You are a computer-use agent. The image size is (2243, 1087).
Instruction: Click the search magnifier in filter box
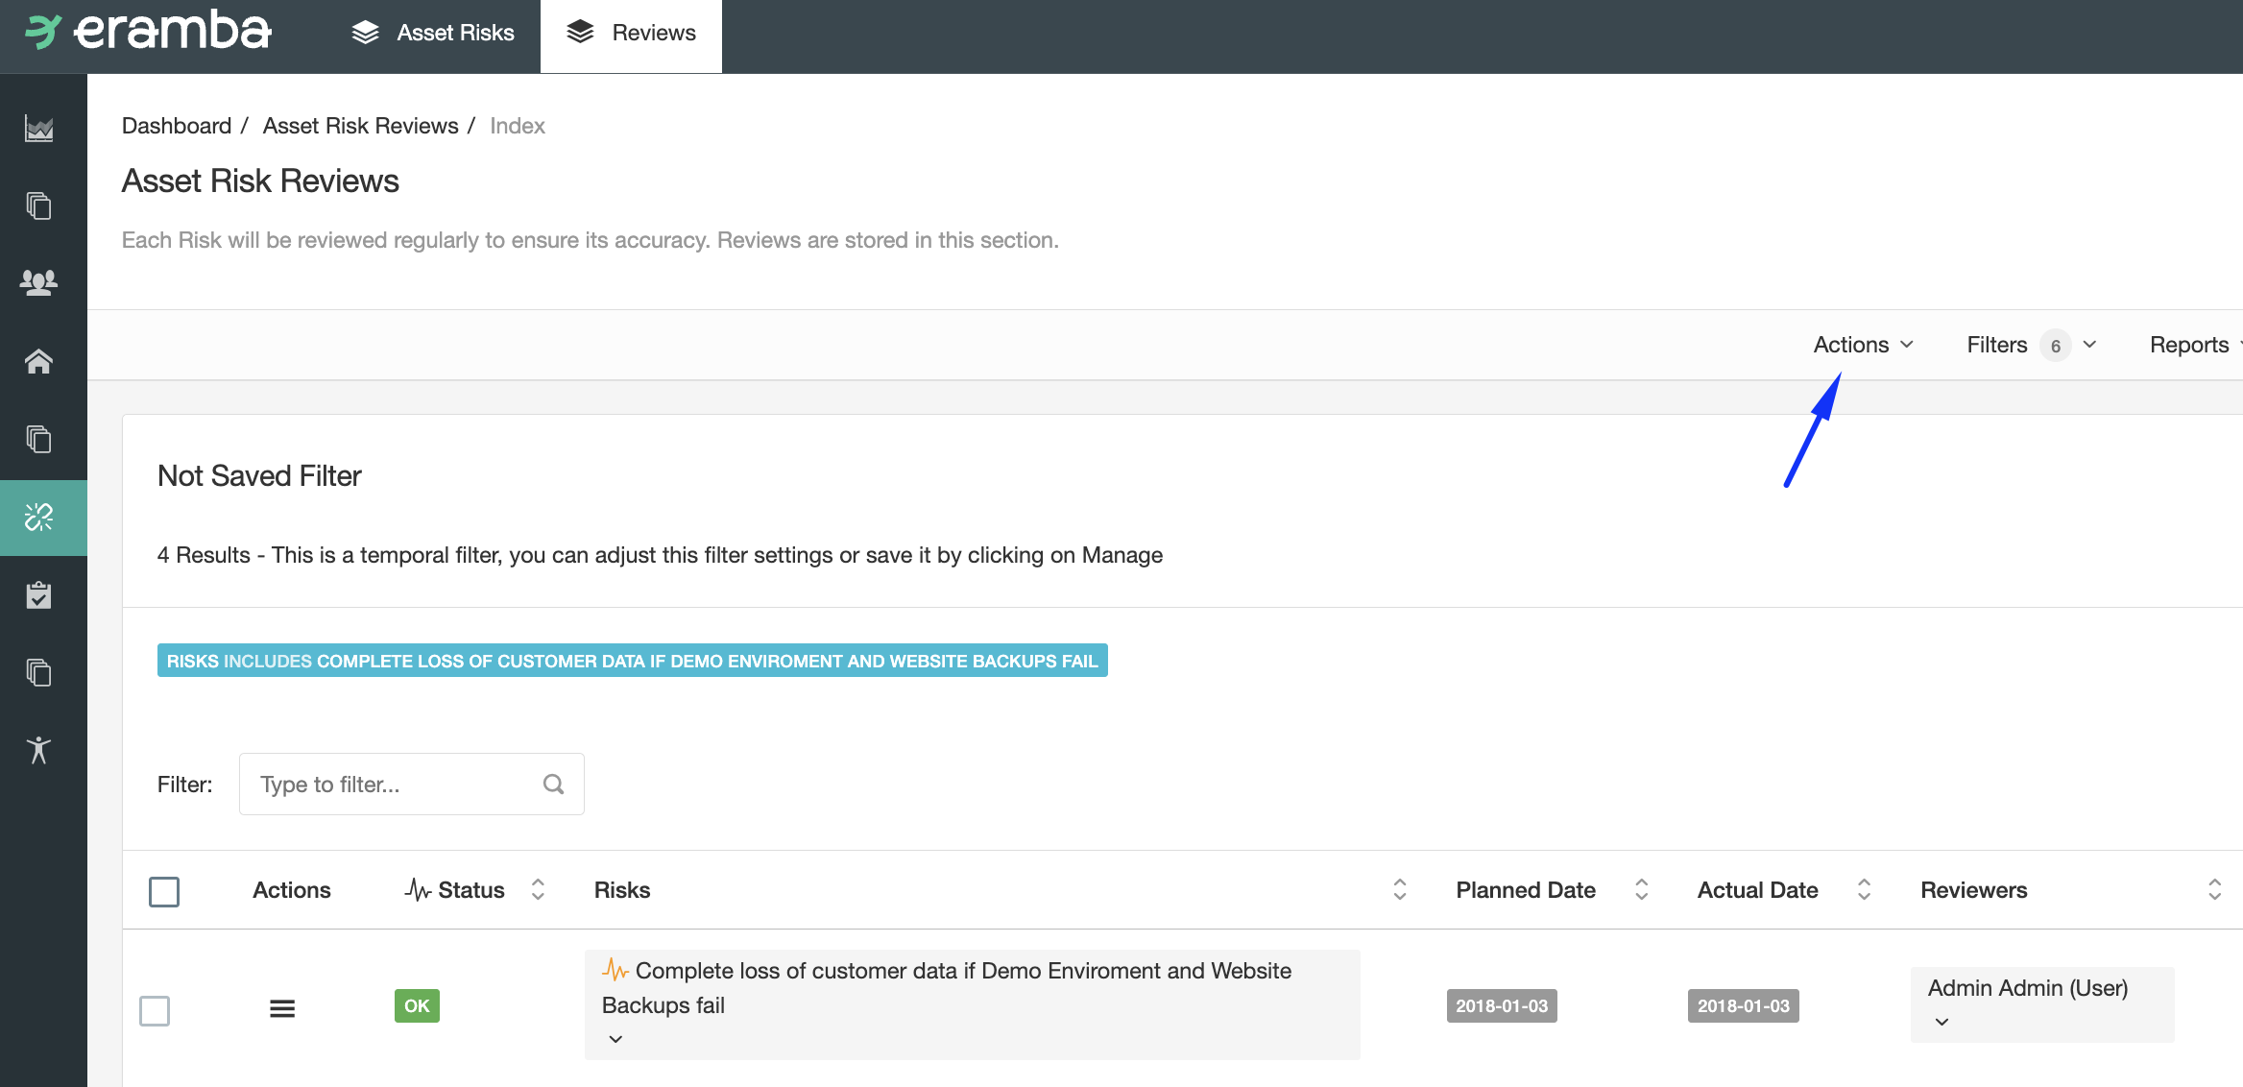coord(553,784)
